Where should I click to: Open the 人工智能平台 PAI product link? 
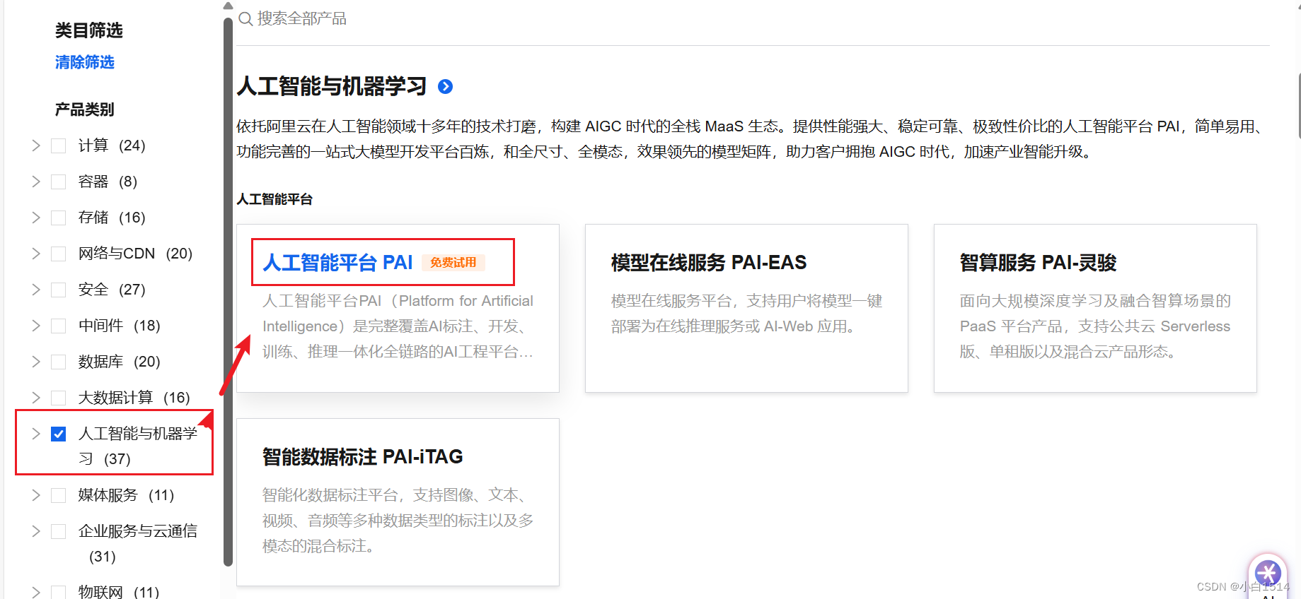[337, 263]
